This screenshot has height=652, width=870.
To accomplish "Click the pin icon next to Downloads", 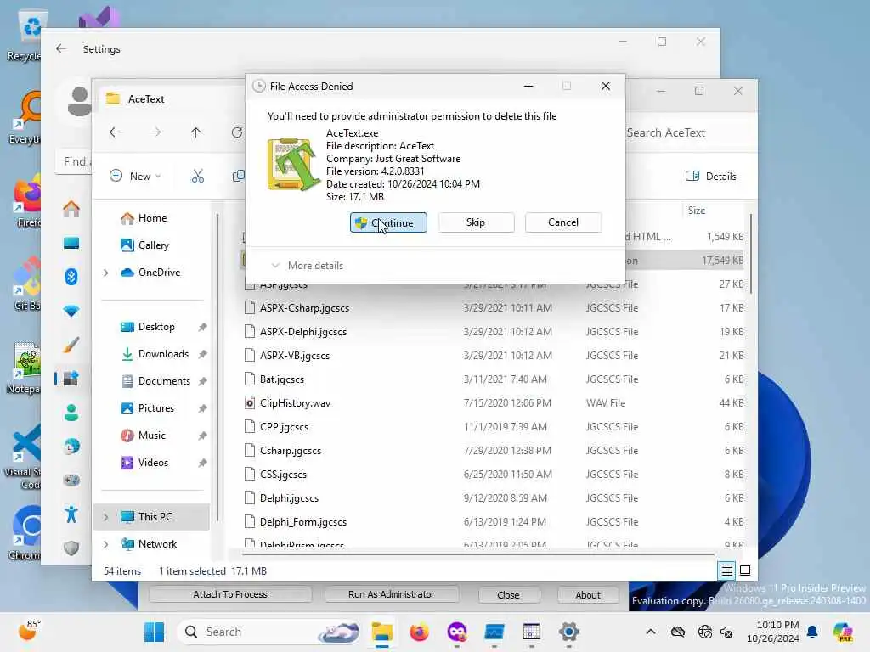I will click(x=202, y=354).
